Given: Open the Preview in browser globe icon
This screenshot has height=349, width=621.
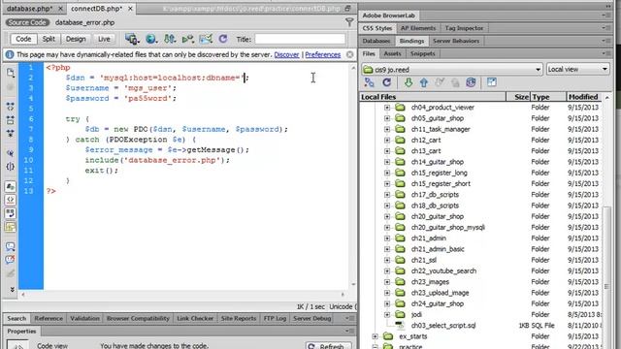Looking at the screenshot, I should pos(151,39).
